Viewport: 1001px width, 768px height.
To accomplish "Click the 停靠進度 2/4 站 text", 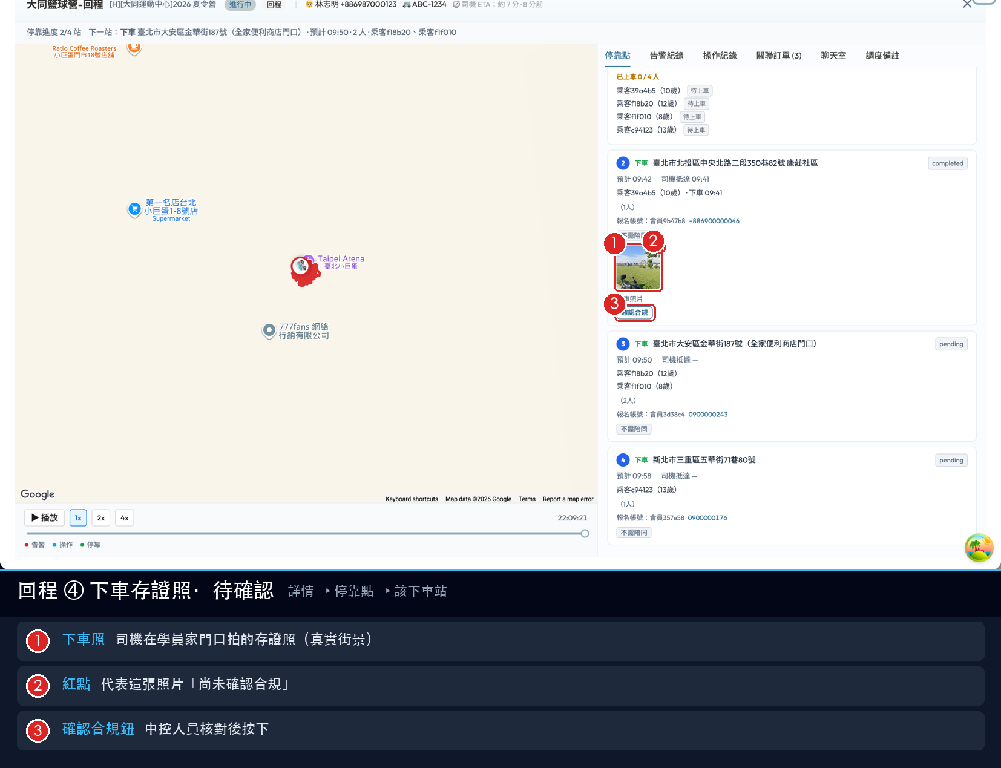I will [x=54, y=33].
